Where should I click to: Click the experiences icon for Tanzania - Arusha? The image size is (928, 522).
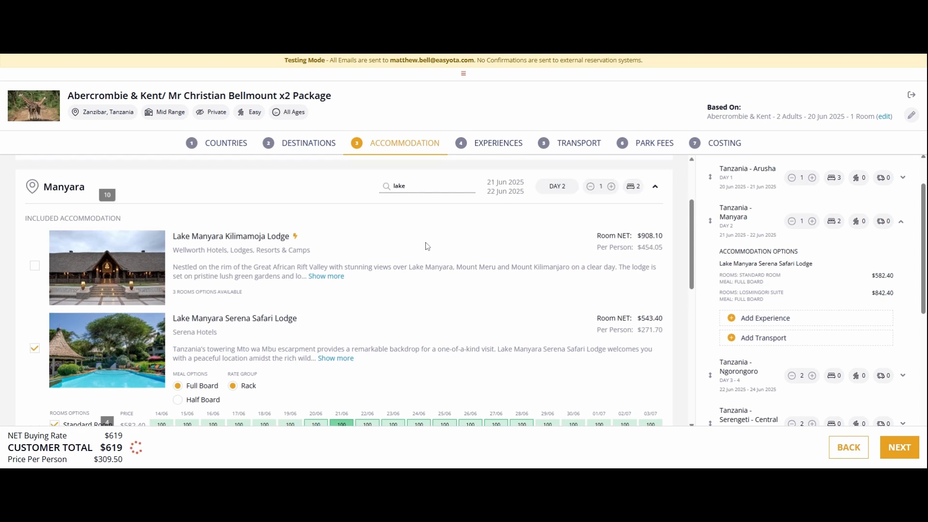tap(856, 178)
